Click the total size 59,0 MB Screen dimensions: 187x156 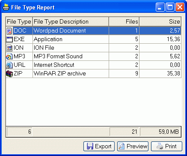169,132
